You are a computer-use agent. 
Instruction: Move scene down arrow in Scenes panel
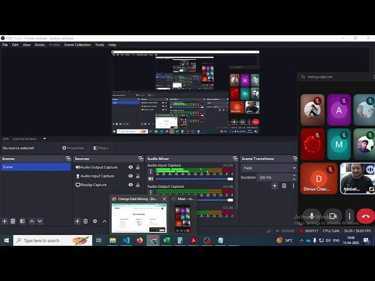coord(40,221)
